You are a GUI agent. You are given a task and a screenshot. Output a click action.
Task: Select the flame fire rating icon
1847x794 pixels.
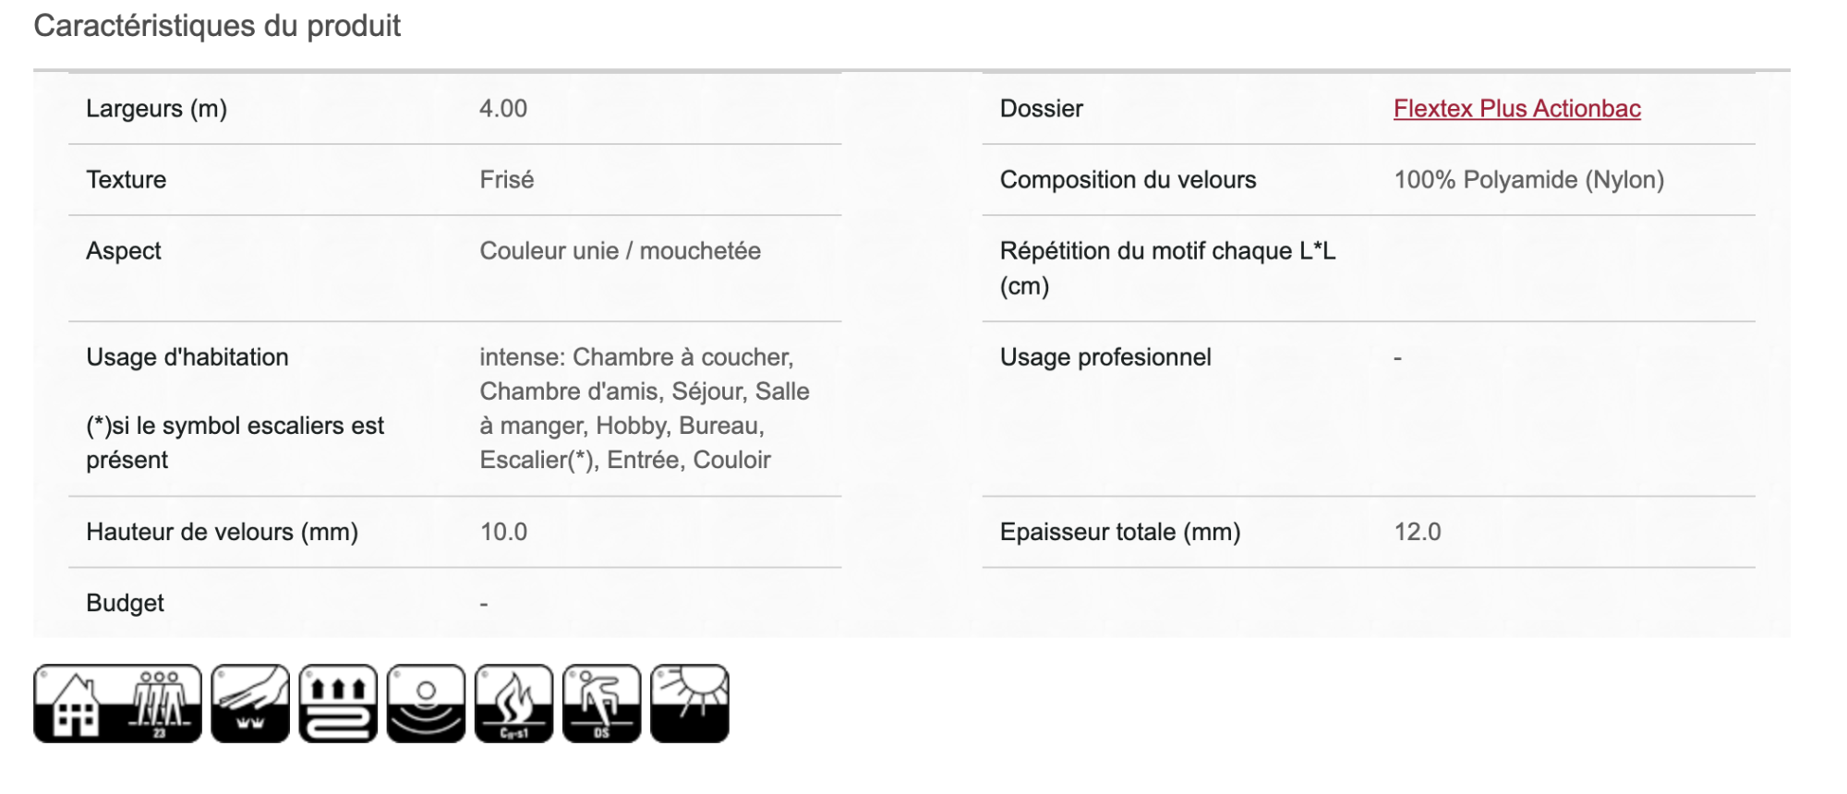(x=513, y=704)
